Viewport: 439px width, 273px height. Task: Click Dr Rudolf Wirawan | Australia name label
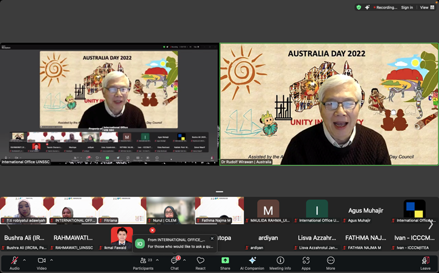pyautogui.click(x=246, y=162)
